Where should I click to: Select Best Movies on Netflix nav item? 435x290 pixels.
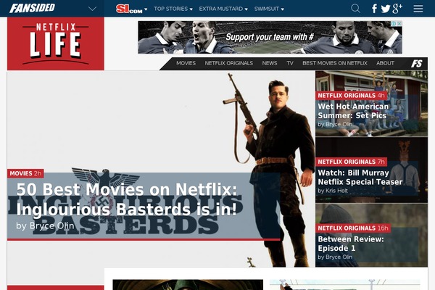pos(335,63)
